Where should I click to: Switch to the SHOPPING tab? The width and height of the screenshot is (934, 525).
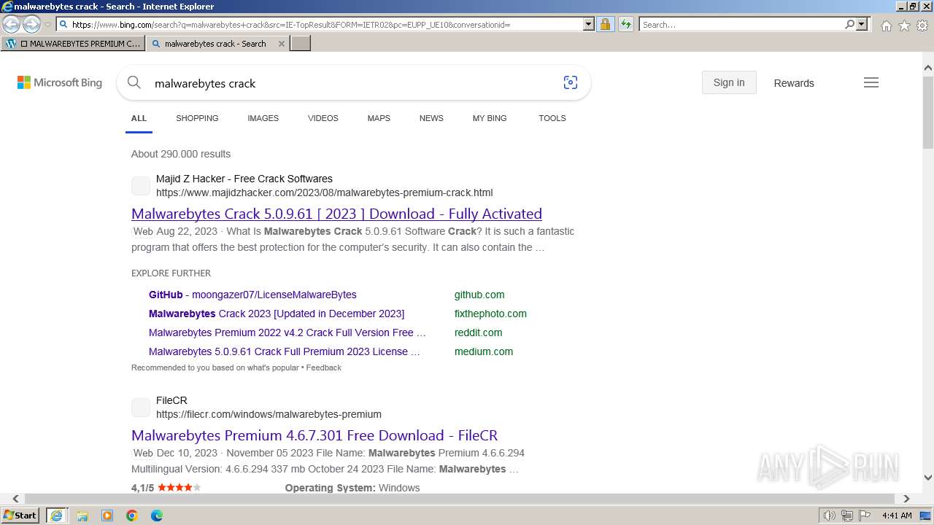[197, 118]
